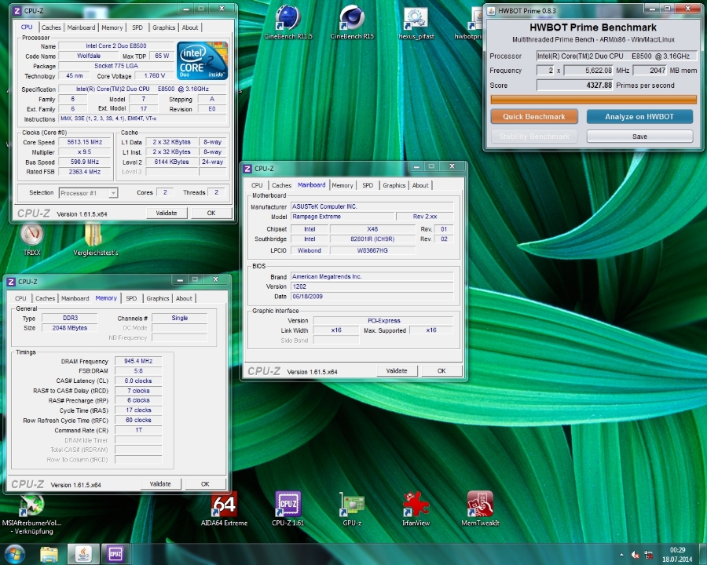
Task: Click the HWBOT Score field 4327.88
Action: (x=574, y=86)
